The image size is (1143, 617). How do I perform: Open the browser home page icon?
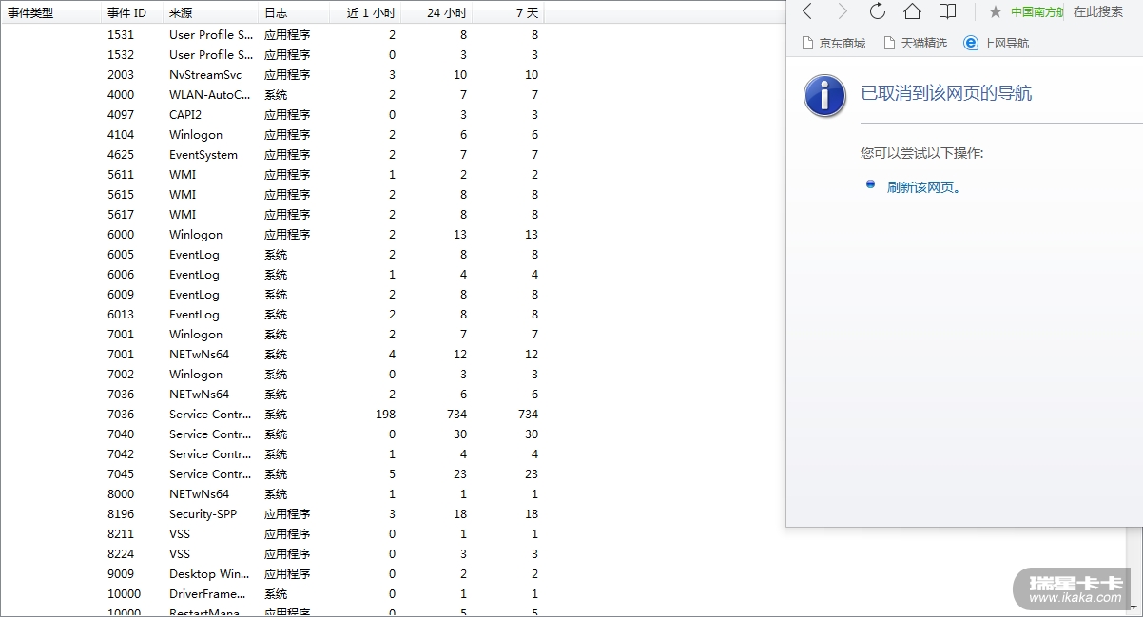[x=912, y=11]
